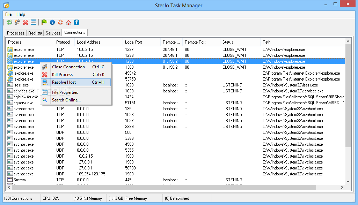Choose Kill Process from context menu

coord(75,75)
